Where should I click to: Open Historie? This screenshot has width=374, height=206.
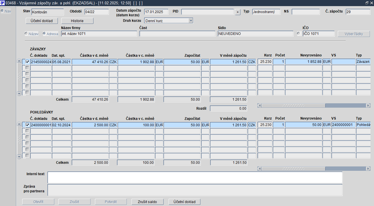click(x=78, y=21)
